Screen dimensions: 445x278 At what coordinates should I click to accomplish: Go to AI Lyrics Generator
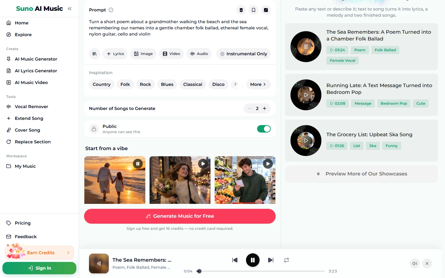tap(36, 71)
